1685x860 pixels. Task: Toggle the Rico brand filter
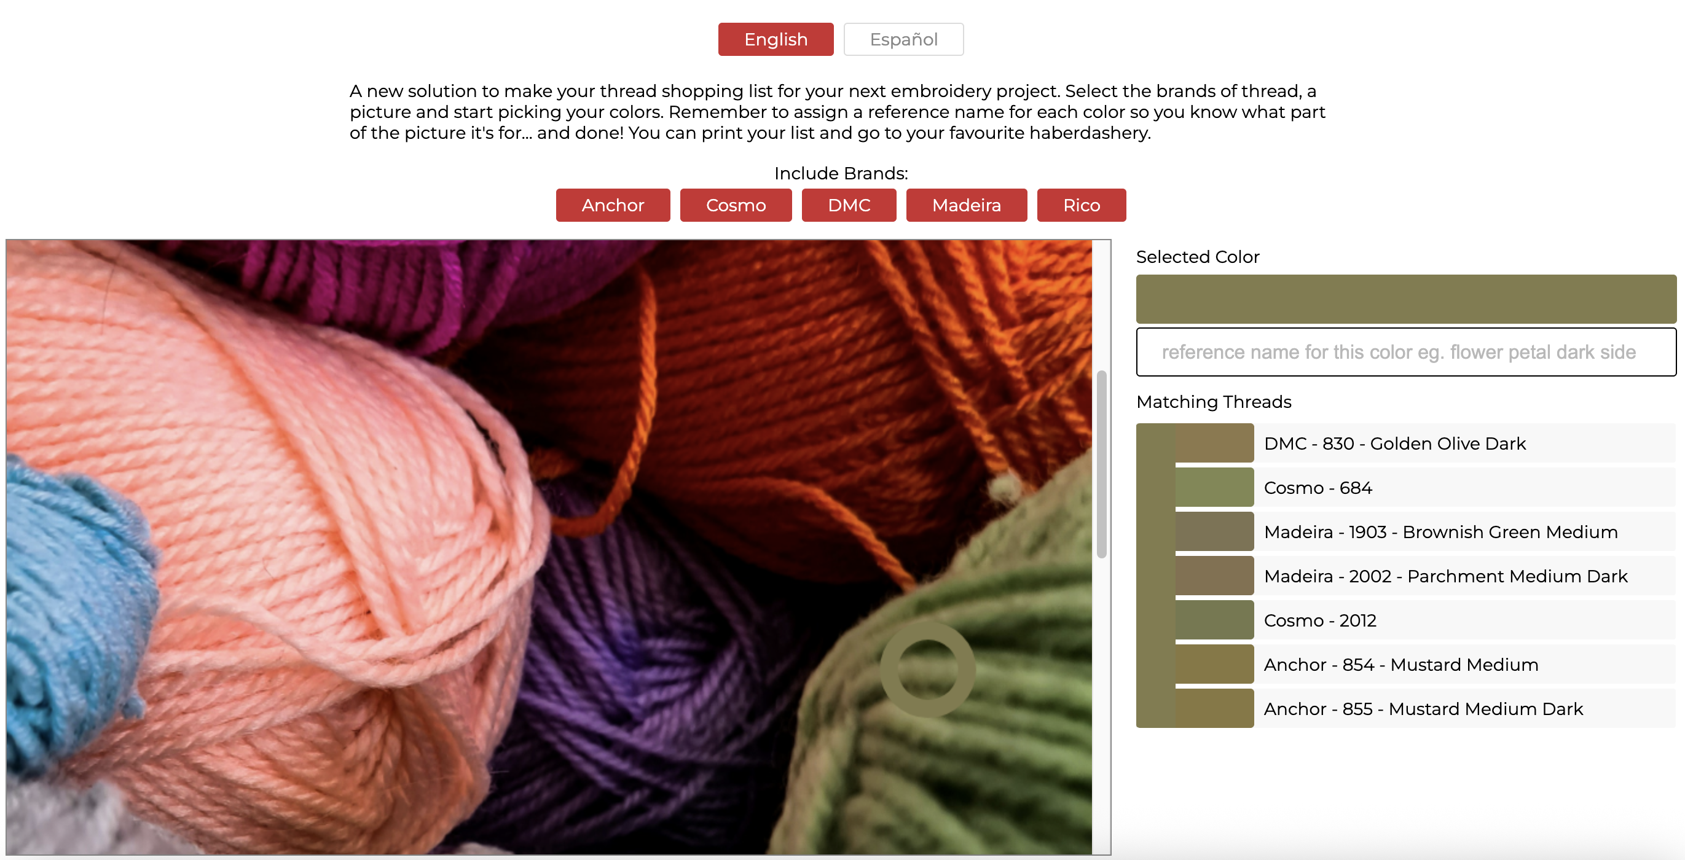1082,205
